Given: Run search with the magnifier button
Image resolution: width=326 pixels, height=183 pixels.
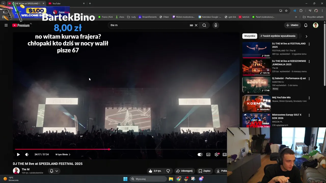Looking at the screenshot, I should [204, 25].
